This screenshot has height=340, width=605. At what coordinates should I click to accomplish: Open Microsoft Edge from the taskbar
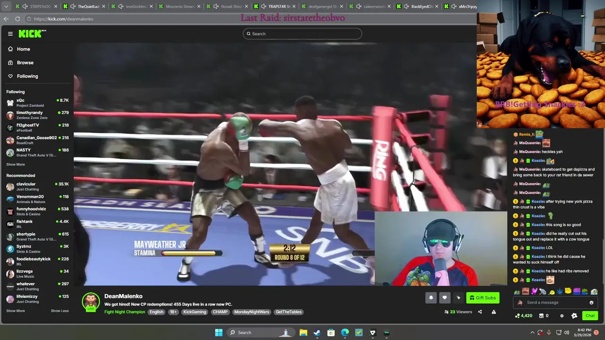(x=345, y=332)
